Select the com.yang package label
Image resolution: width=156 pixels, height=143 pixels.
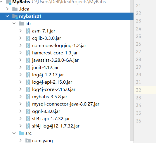coord(42,141)
